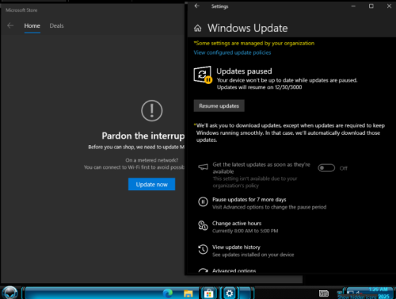Go back using the Settings back arrow
The width and height of the screenshot is (396, 299).
click(x=197, y=6)
